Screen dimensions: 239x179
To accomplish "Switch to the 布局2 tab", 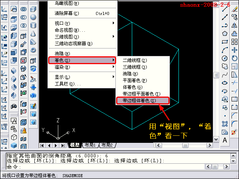I will coord(107,145).
